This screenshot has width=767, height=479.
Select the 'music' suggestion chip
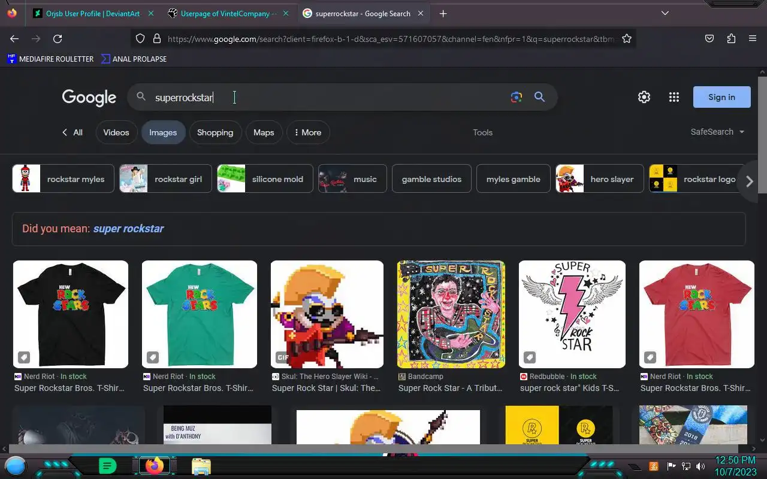[352, 178]
